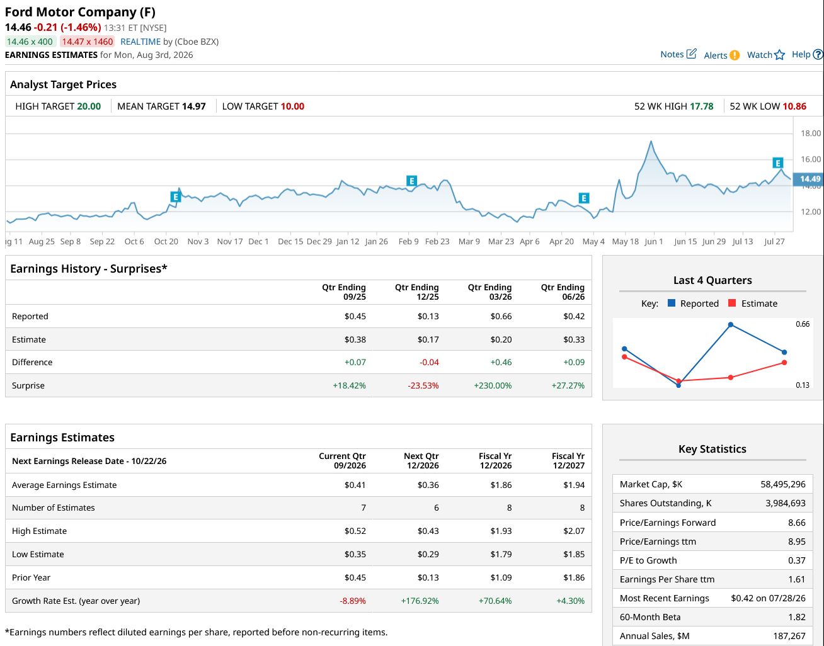
Task: Click the REALTIME link
Action: pyautogui.click(x=140, y=42)
